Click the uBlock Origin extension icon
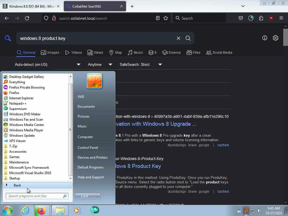The height and width of the screenshot is (216, 288). 271,18
